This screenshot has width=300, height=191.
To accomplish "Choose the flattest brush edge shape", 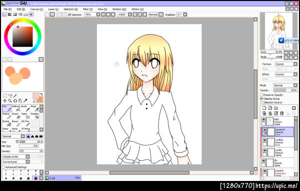I will 41,136.
